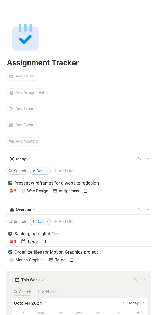Open more options for the Overdue view

(147, 209)
